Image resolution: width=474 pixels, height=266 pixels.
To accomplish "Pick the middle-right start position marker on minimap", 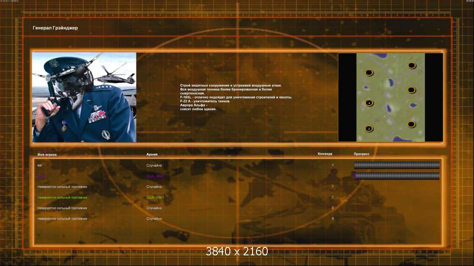I will (x=411, y=90).
